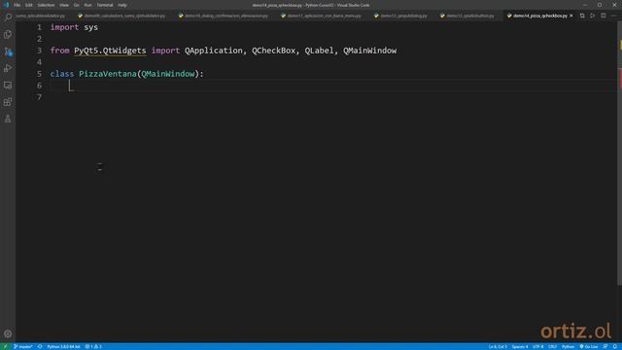Click the remote indicator in status bar
622x350 pixels.
point(5,346)
